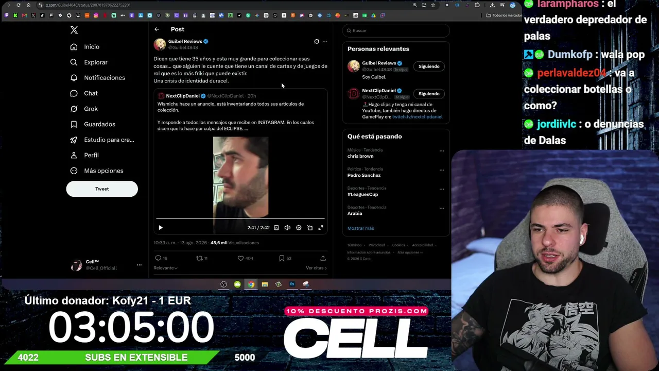Open the Pedro Sanchez trend

364,175
